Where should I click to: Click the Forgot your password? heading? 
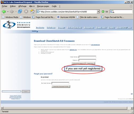coord(43,74)
